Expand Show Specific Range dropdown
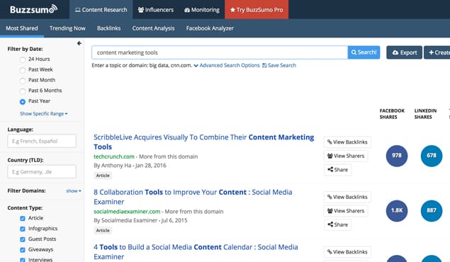Screen dimensions: 450x262 (44, 114)
